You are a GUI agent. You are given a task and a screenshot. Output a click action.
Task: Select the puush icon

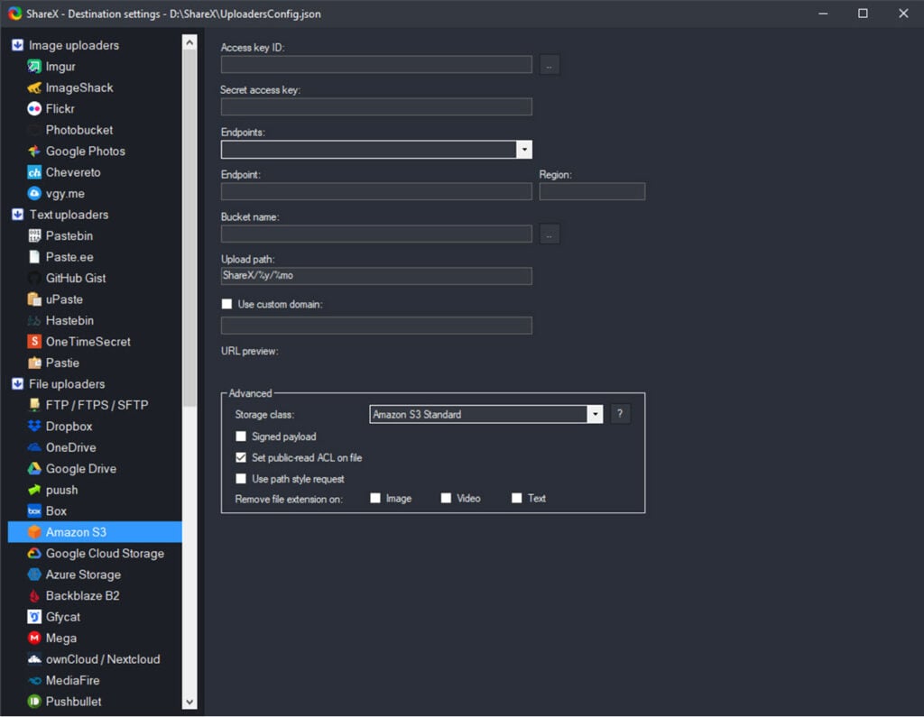click(34, 491)
